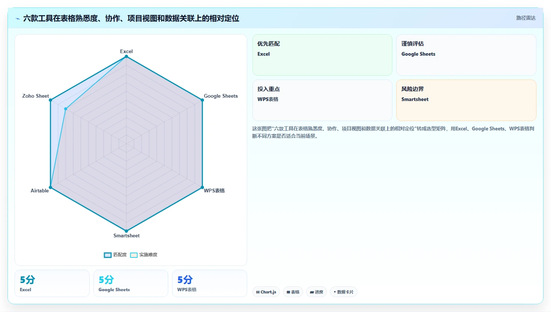Image resolution: width=551 pixels, height=312 pixels.
Task: Click the description paragraph below the cards
Action: [394, 132]
